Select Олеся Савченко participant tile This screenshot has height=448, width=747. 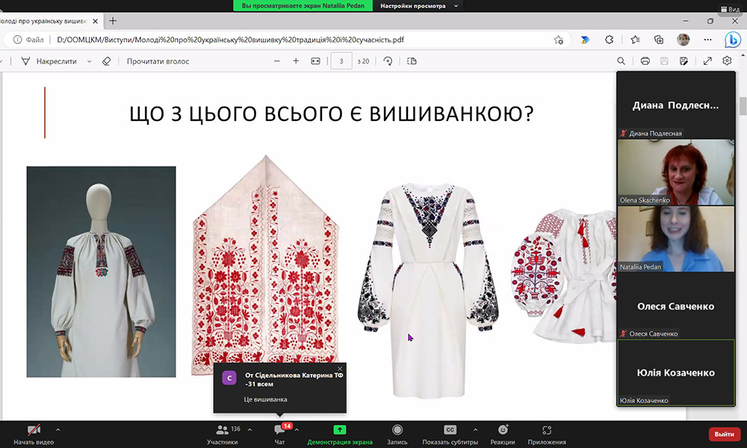pyautogui.click(x=675, y=305)
